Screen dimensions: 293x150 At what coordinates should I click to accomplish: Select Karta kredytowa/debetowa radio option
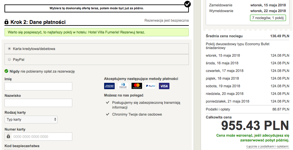(x=9, y=49)
